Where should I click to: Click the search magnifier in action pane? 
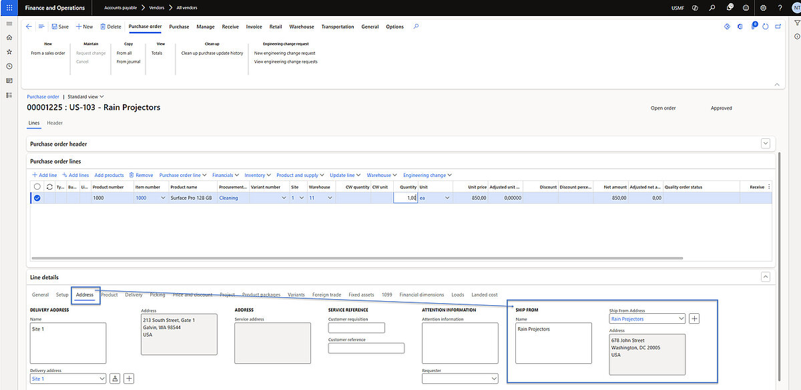pyautogui.click(x=416, y=27)
